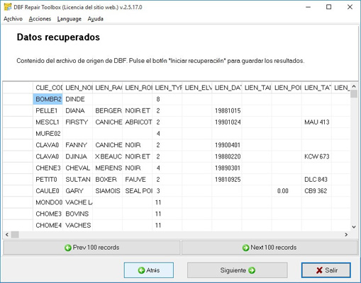Click the PELLE1 cell
361x283 pixels.
(x=48, y=110)
